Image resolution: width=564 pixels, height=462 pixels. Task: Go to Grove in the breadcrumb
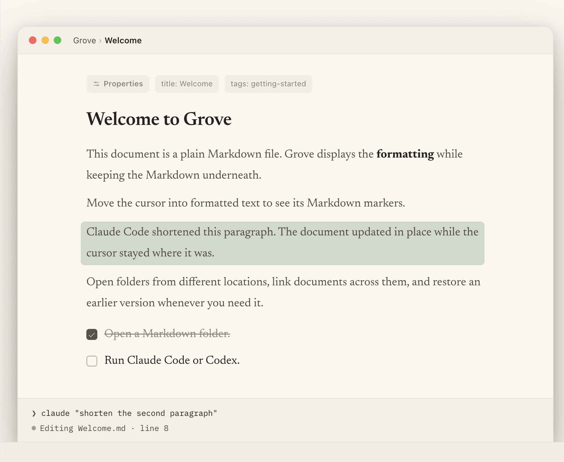(x=84, y=40)
